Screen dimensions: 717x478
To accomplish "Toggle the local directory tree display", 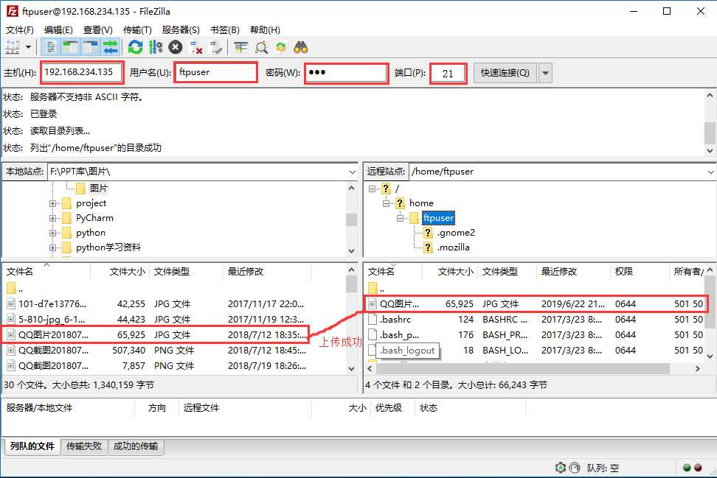I will click(71, 47).
